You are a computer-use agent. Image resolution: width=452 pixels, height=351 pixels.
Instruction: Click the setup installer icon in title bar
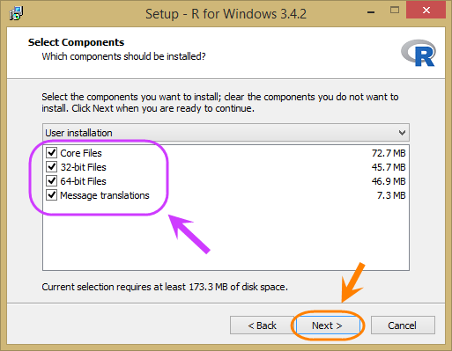coord(16,13)
